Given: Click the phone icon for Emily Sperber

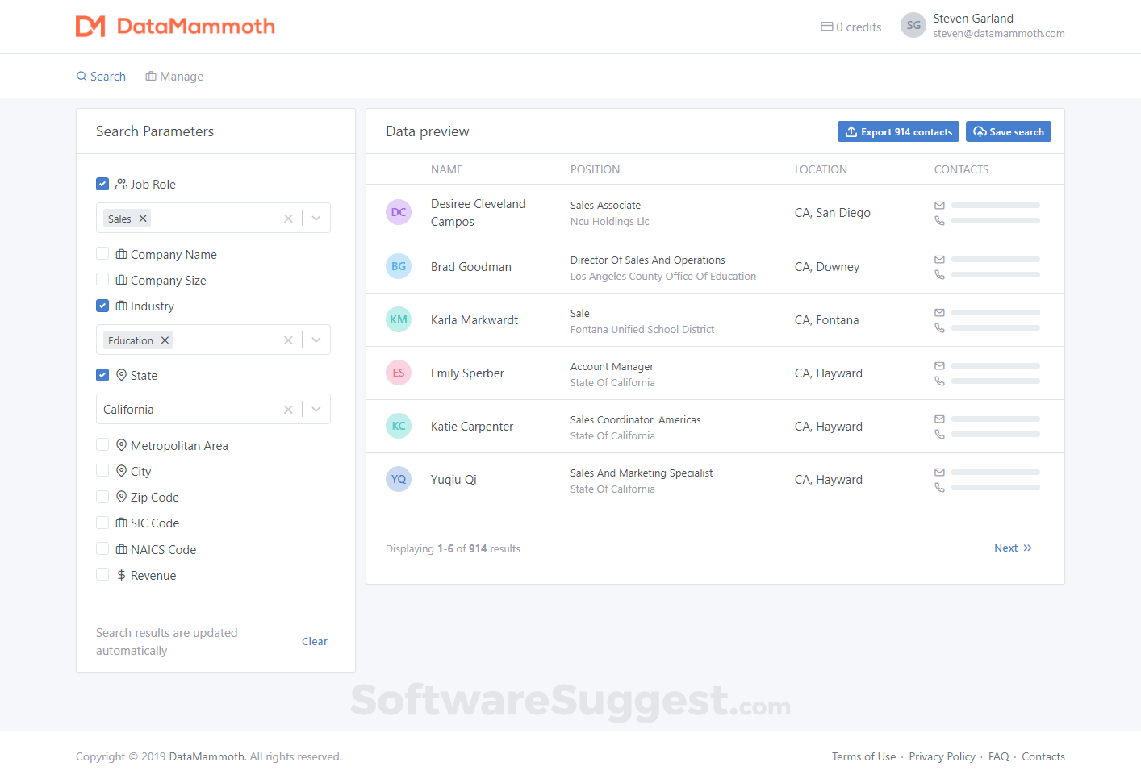Looking at the screenshot, I should [939, 381].
